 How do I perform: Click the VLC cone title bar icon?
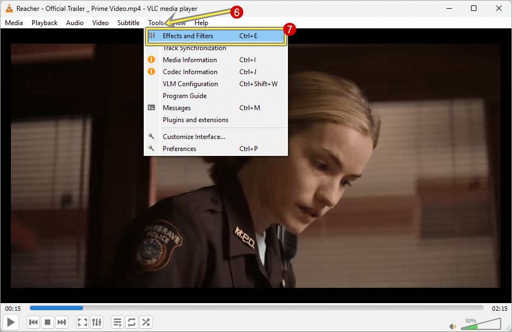(x=9, y=8)
